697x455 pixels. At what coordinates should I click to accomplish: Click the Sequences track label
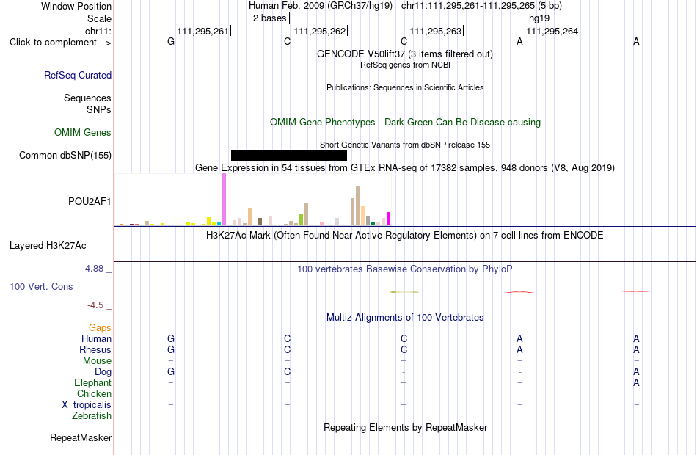click(87, 98)
